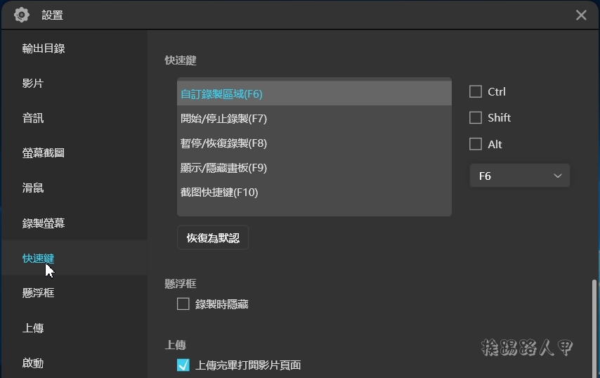Click the vertical scrollbar thumb

[594, 328]
